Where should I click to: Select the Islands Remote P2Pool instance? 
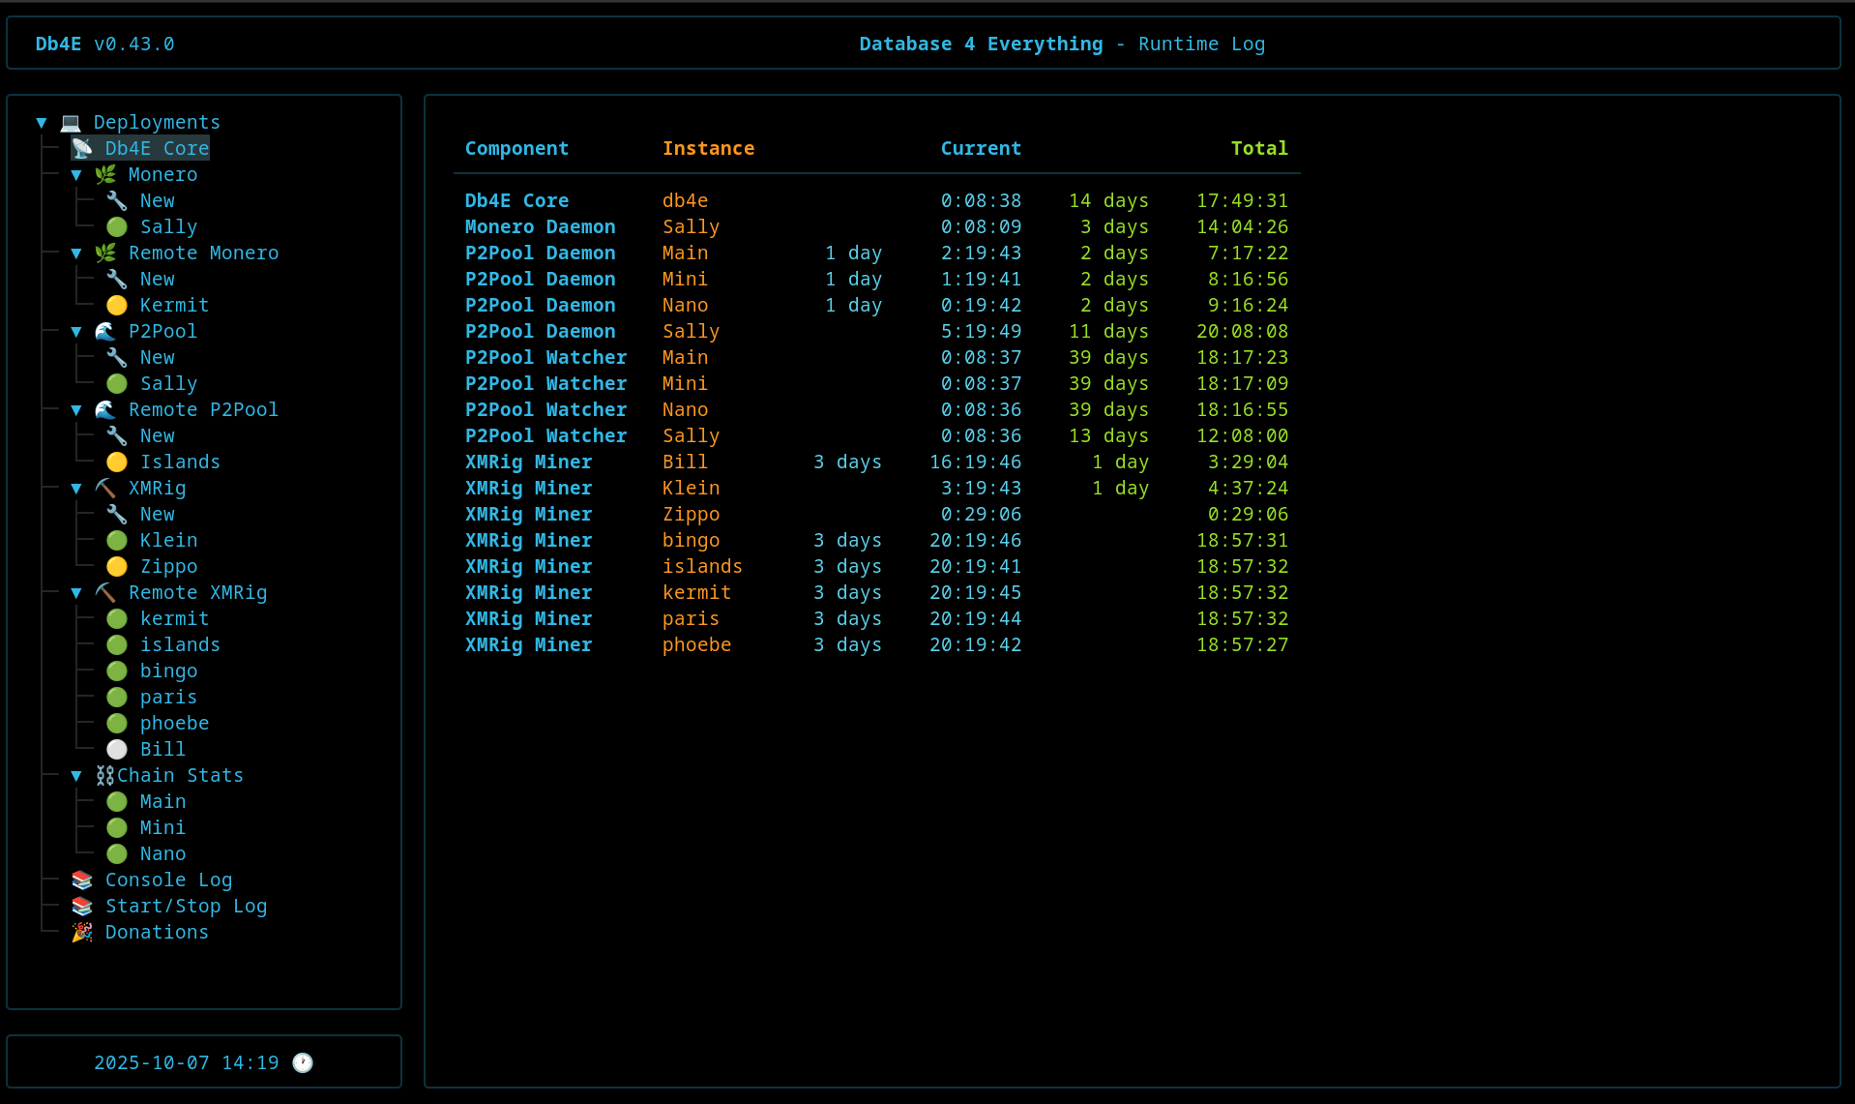(x=180, y=462)
